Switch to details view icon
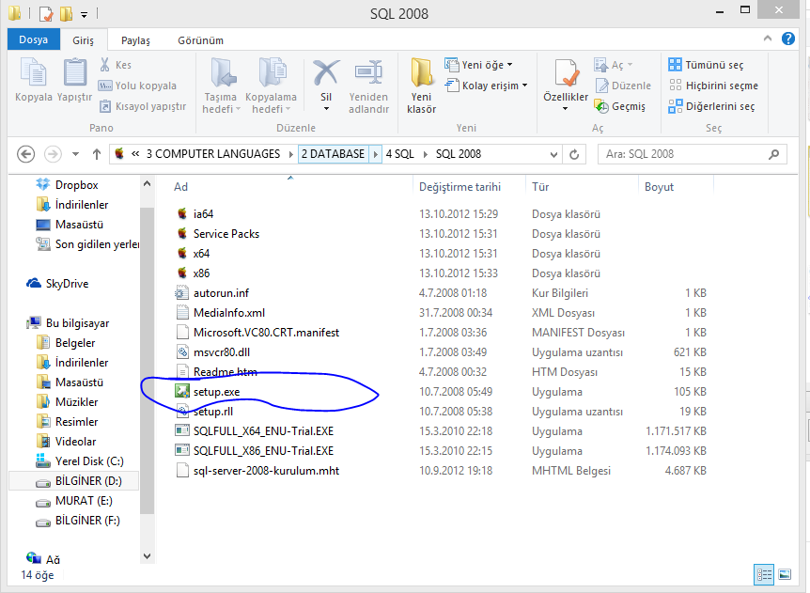Screen dimensions: 810x593 [764, 574]
